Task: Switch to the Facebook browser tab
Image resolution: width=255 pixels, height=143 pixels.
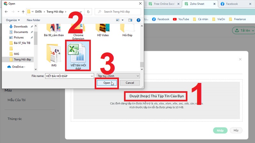Action: [x=232, y=4]
